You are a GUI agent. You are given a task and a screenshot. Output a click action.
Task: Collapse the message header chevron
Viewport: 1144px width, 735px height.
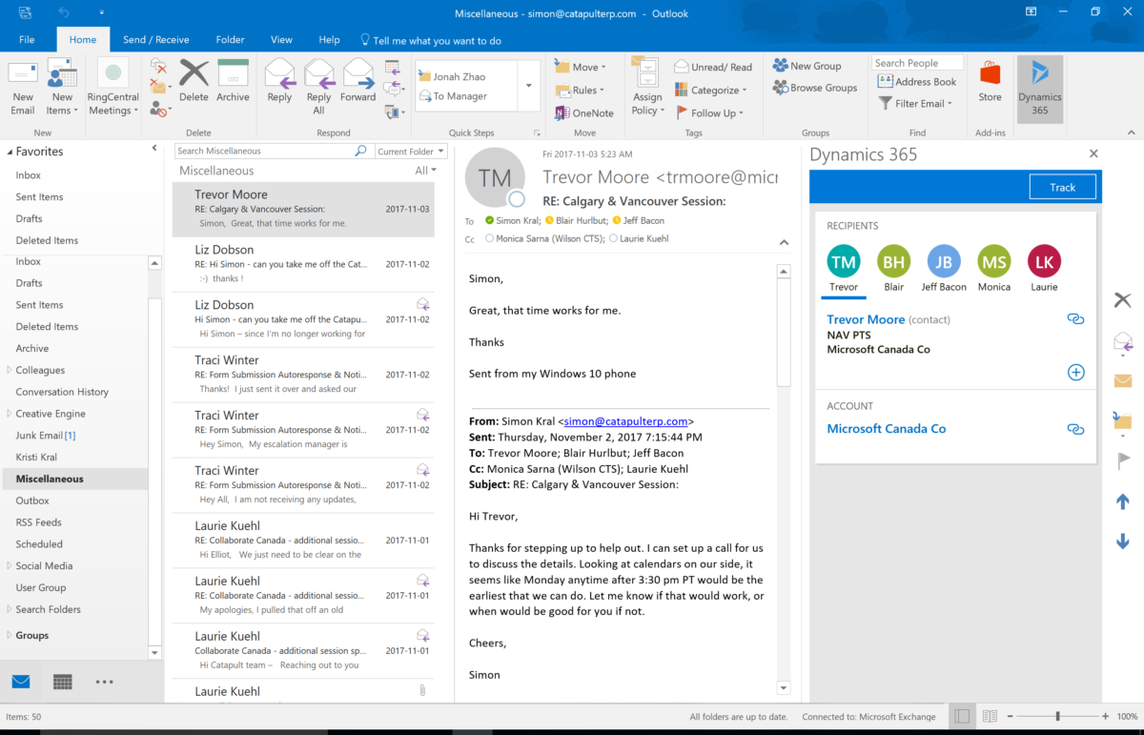[x=784, y=242]
